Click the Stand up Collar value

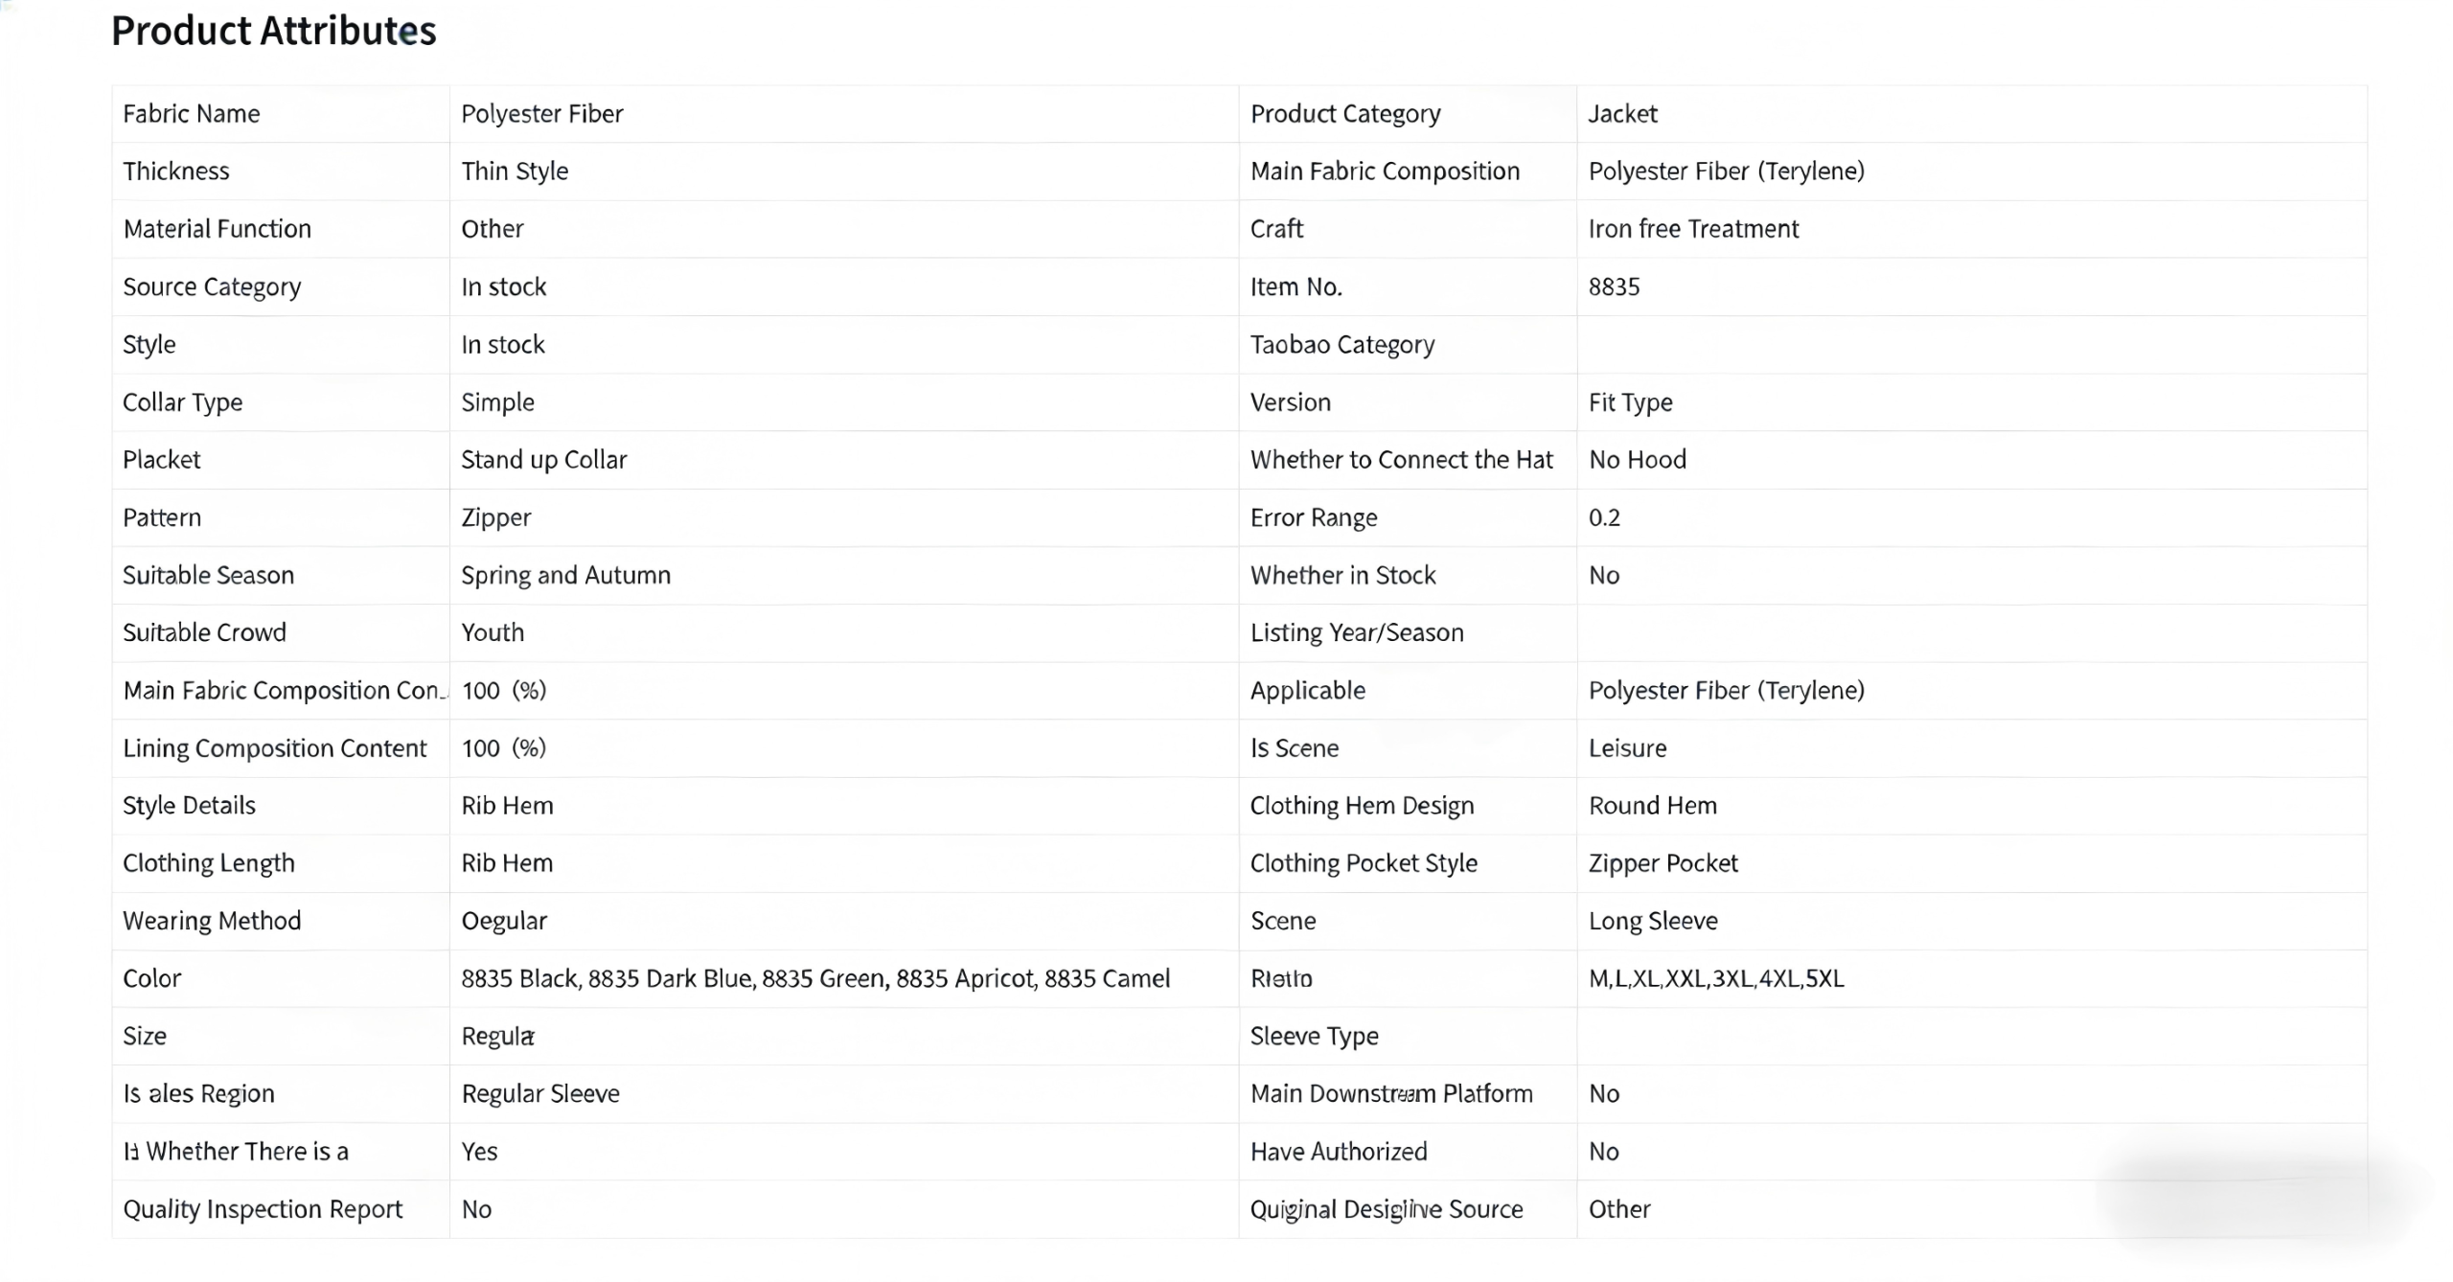[543, 460]
